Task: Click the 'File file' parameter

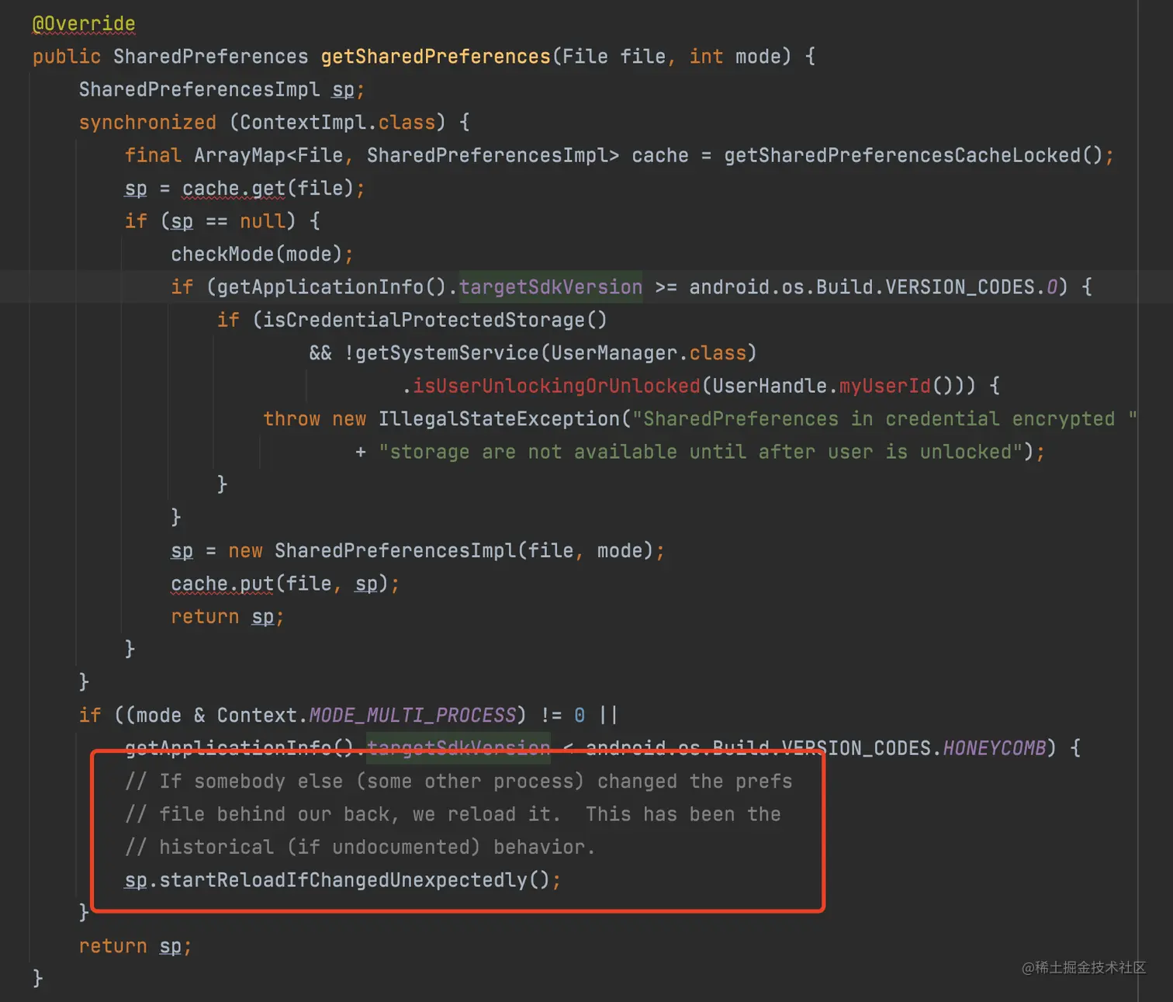Action: pos(614,57)
